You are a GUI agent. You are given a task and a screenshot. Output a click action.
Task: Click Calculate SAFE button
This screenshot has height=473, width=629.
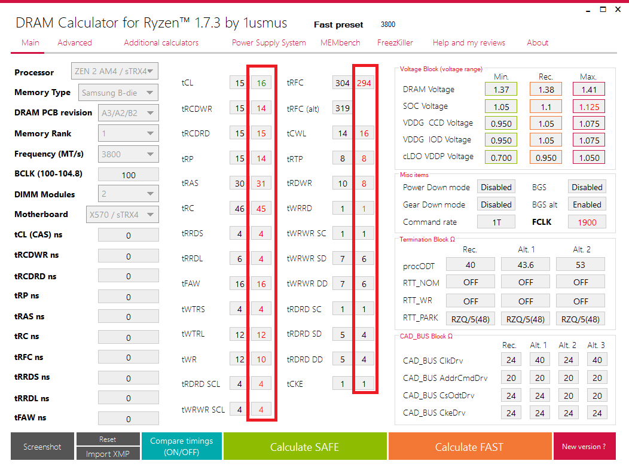(x=305, y=446)
